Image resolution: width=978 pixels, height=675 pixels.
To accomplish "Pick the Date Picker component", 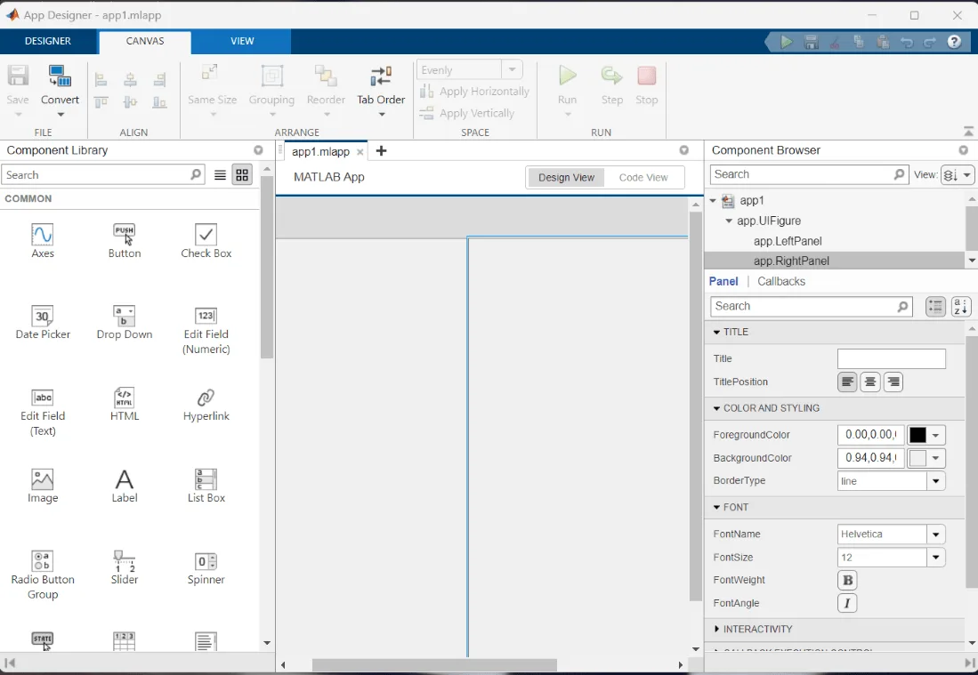I will pos(43,316).
